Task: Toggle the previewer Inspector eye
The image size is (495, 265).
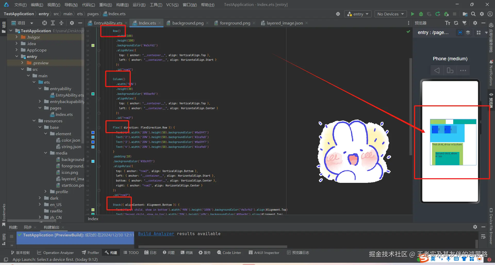Action: (x=460, y=32)
